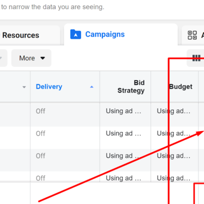Click the More button caret
Viewport: 204px width, 204px height.
[x=43, y=58]
